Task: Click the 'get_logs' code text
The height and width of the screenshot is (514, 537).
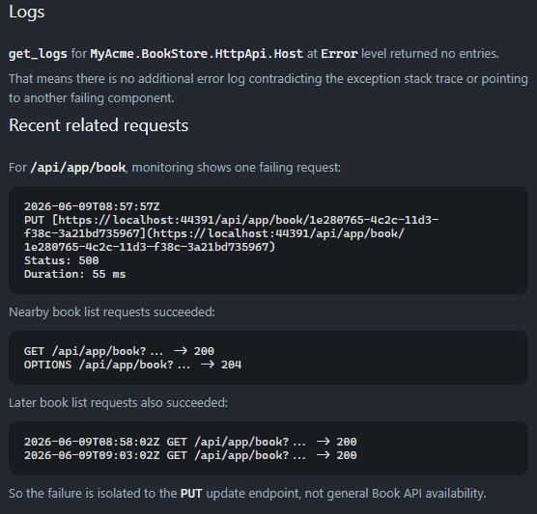Action: [38, 54]
